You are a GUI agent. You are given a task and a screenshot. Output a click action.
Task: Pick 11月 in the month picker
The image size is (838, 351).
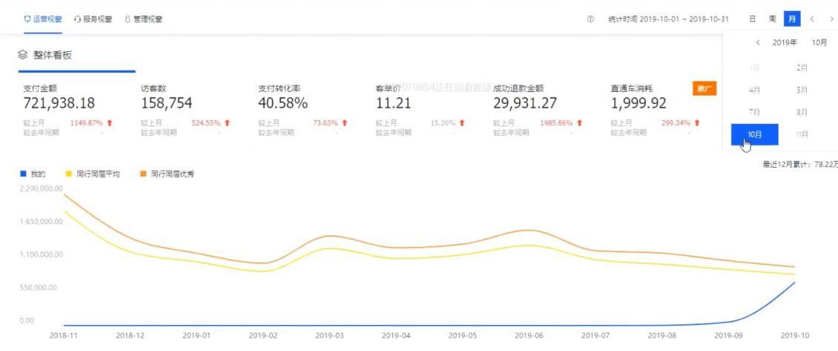tap(802, 135)
